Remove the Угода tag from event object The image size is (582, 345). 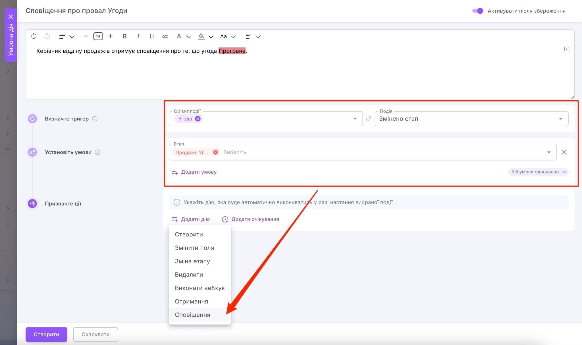[x=198, y=119]
